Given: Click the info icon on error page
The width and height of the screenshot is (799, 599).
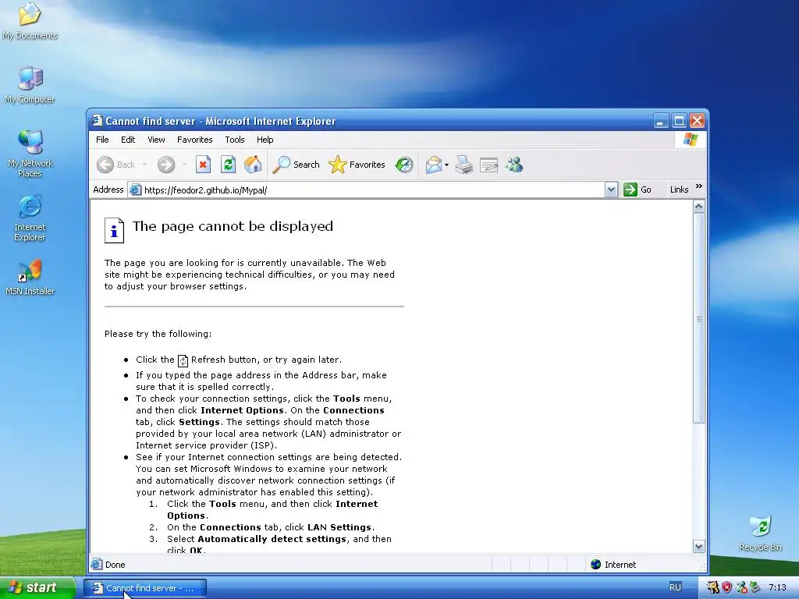Looking at the screenshot, I should pyautogui.click(x=114, y=230).
